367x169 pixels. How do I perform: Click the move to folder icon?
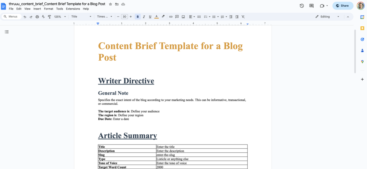click(x=117, y=4)
